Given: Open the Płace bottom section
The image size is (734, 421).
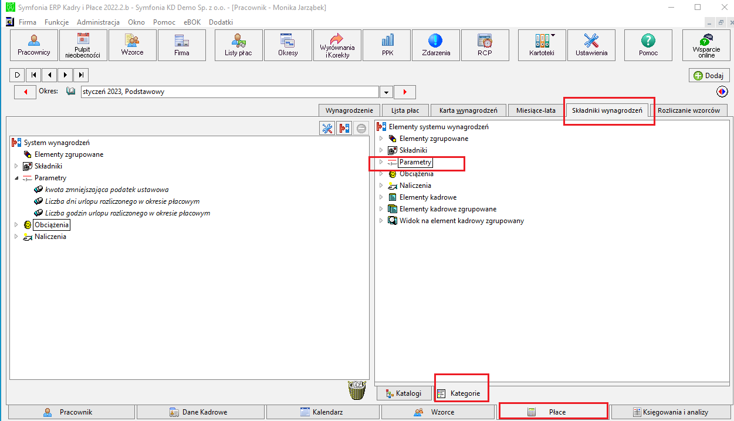Looking at the screenshot, I should click(553, 412).
